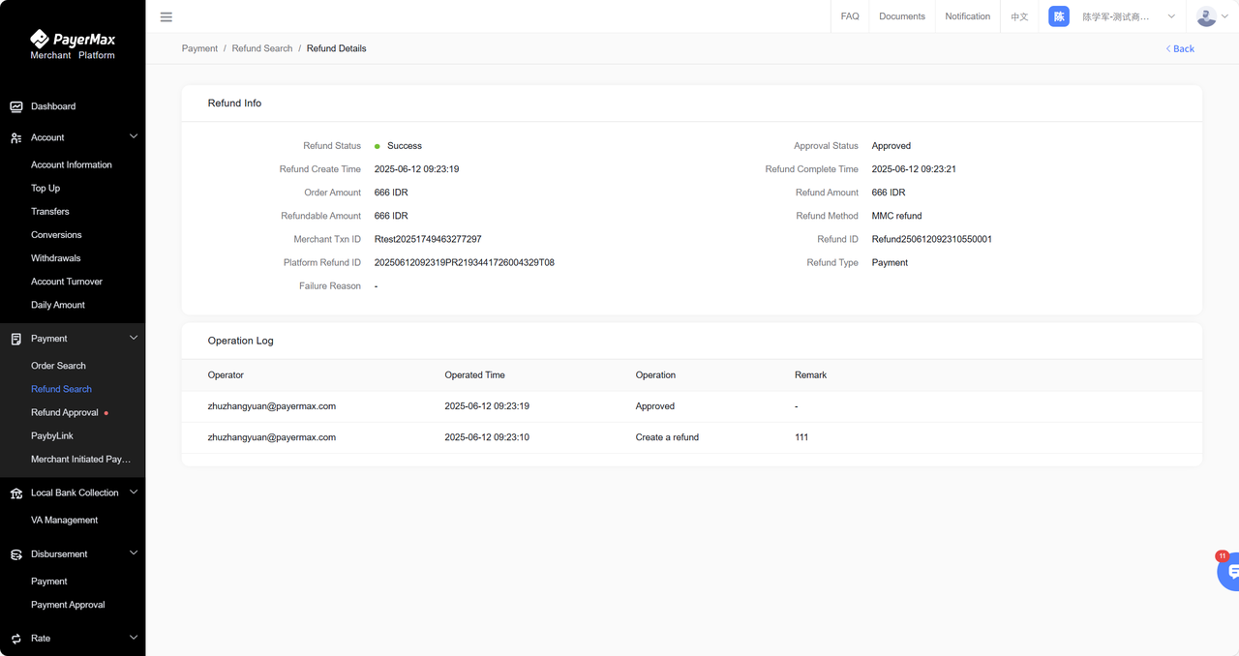Click the Dashboard chart icon
This screenshot has width=1239, height=656.
(16, 106)
